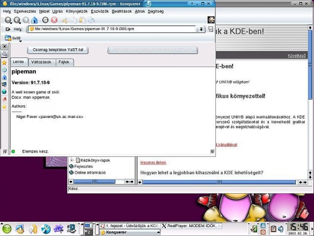Launch the mail client panel icon
The width and height of the screenshot is (314, 236).
pyautogui.click(x=33, y=229)
